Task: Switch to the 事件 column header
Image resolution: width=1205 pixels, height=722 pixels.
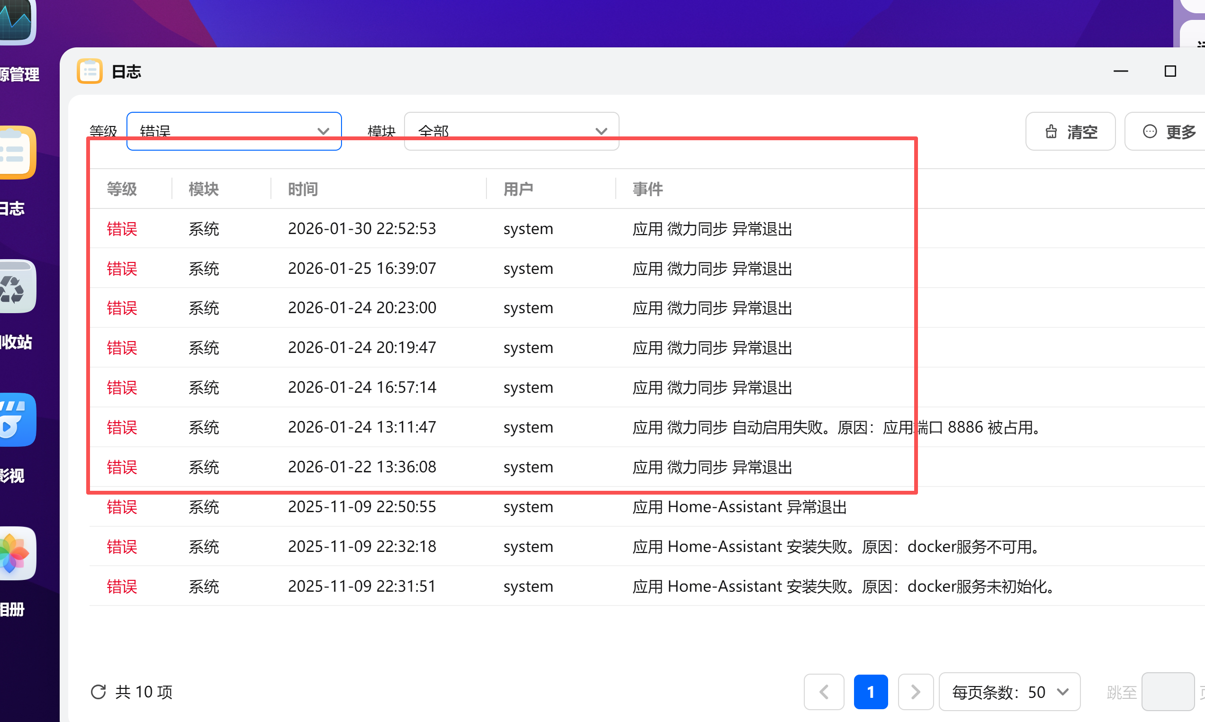Action: [647, 189]
